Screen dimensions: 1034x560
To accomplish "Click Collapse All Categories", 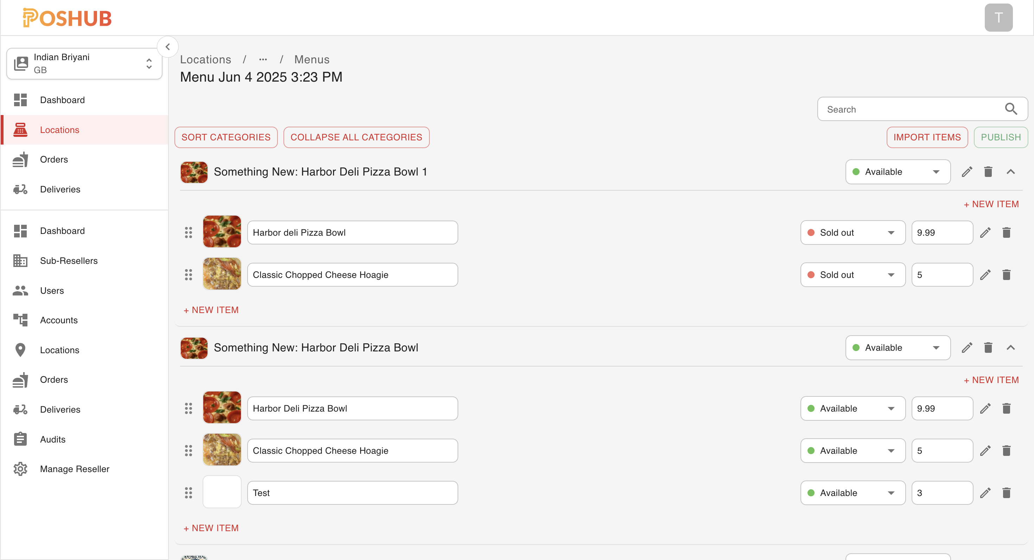I will tap(356, 137).
